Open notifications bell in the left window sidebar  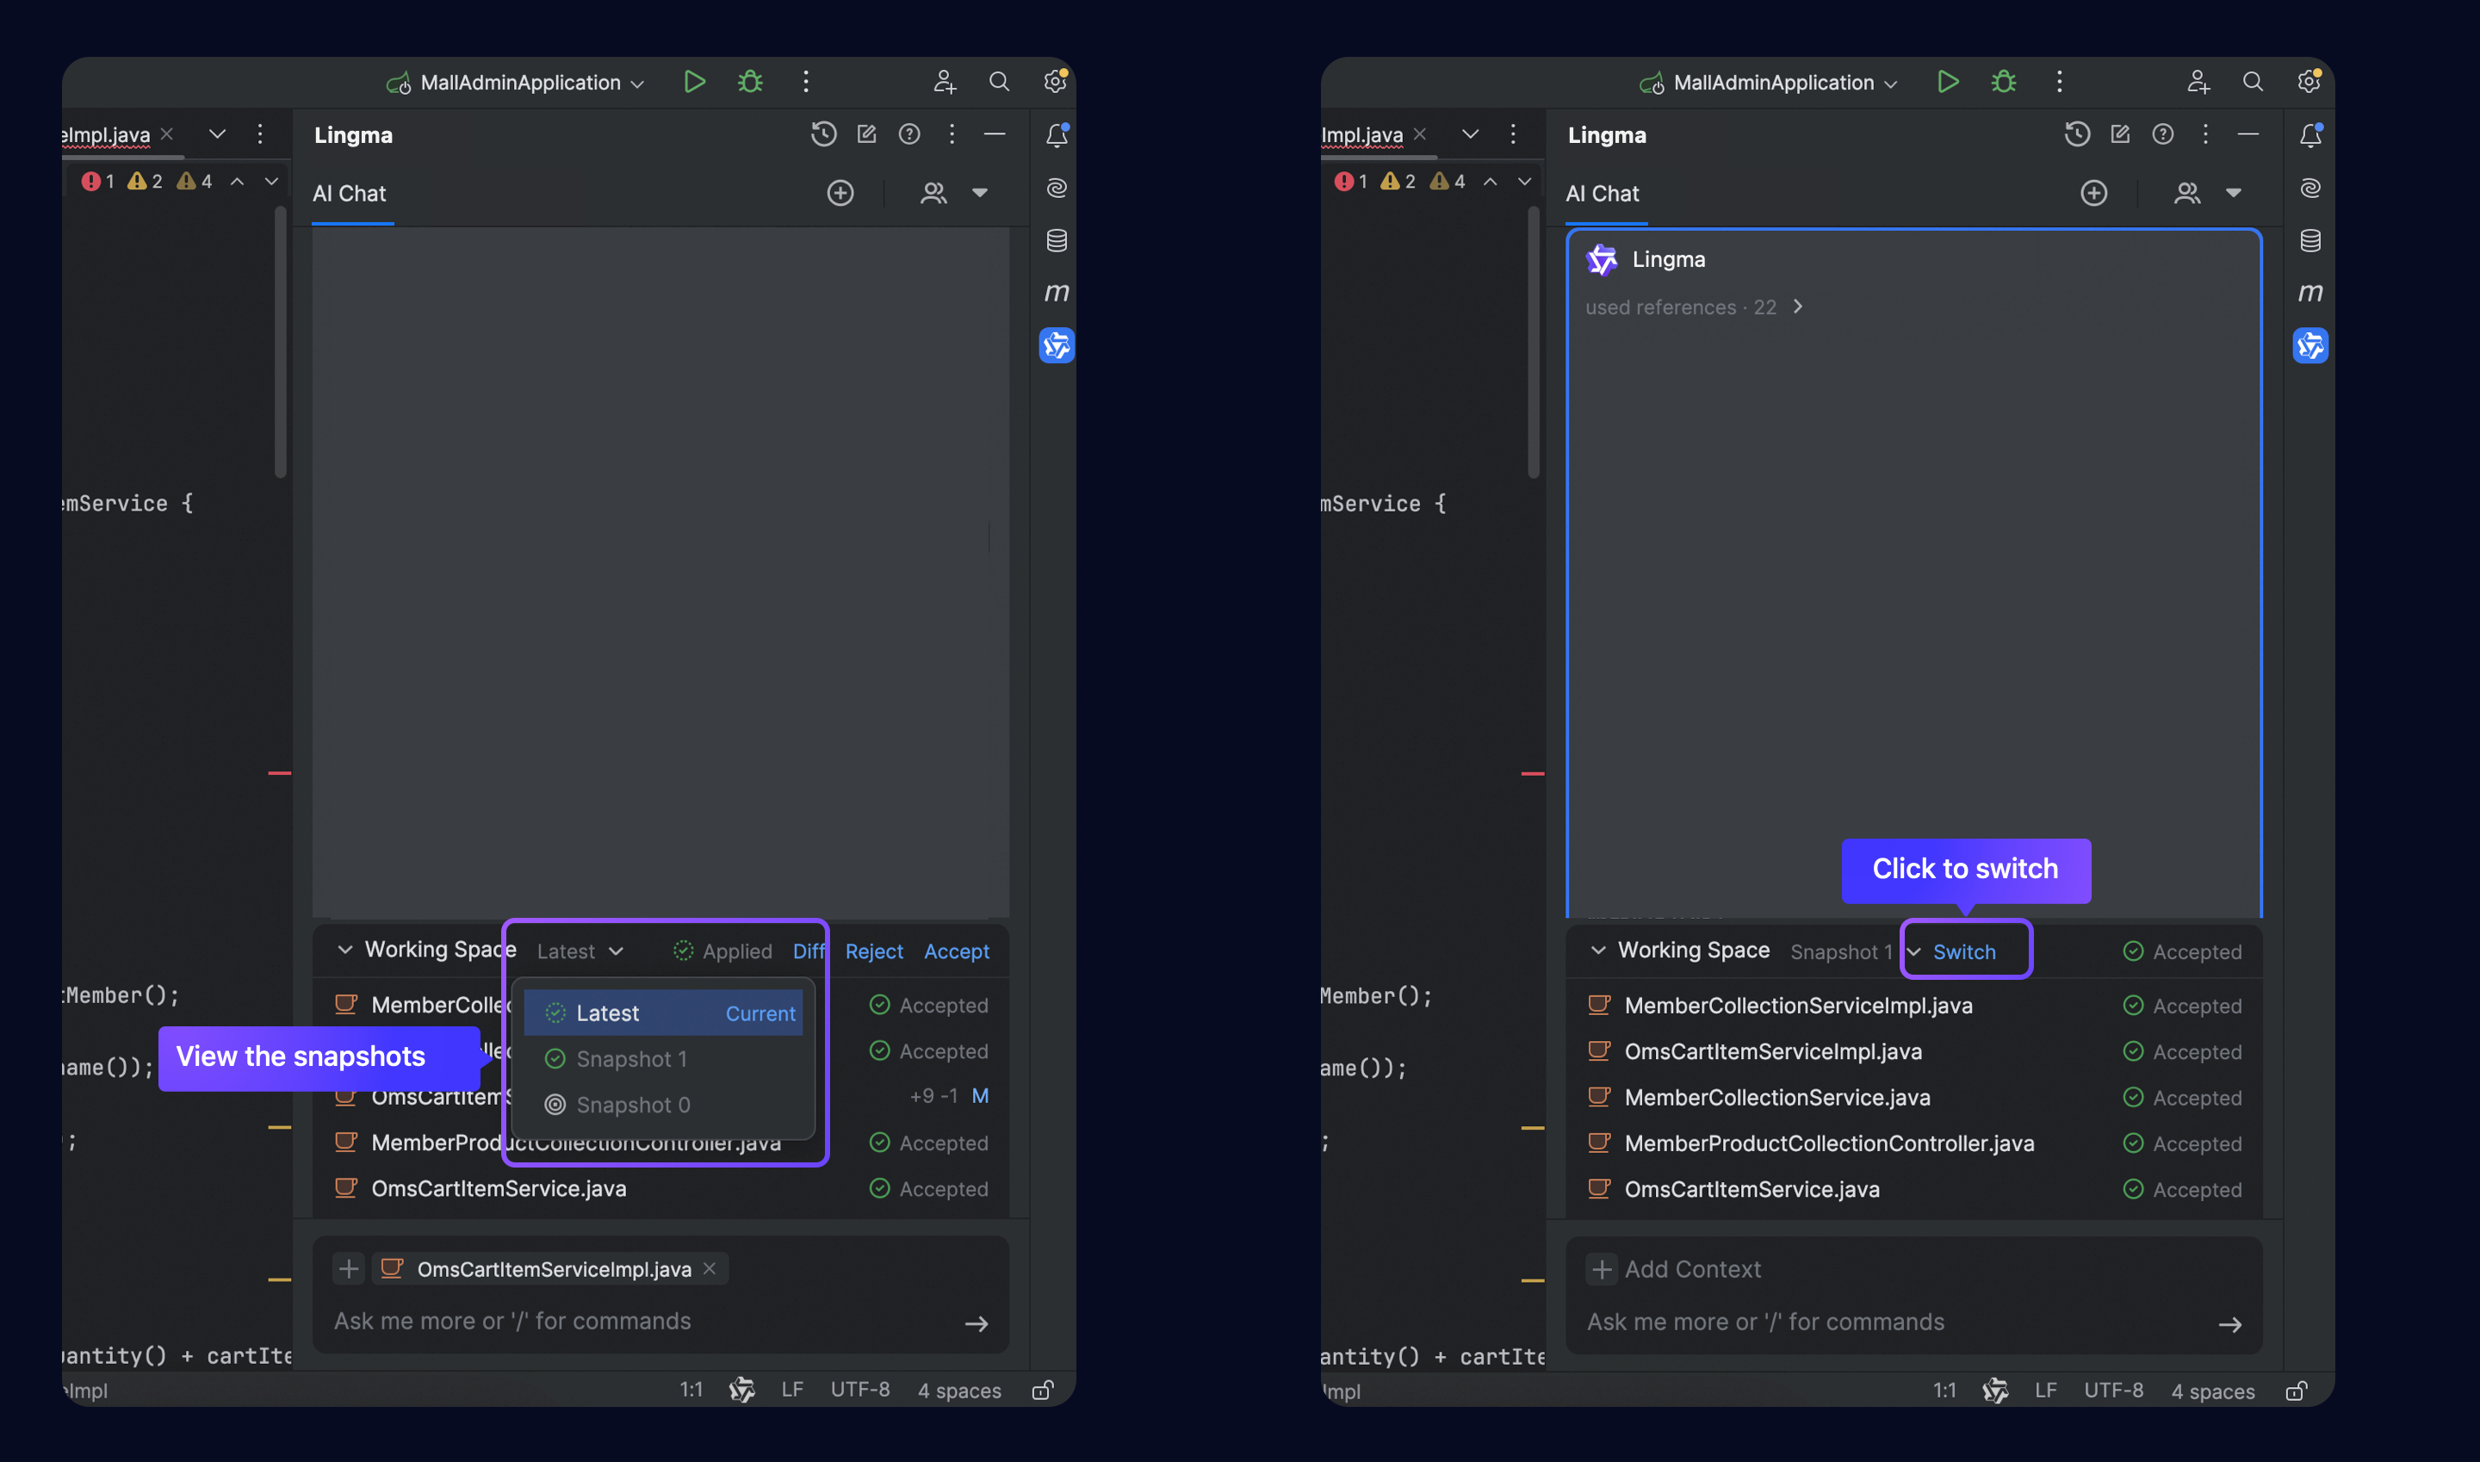[1057, 135]
